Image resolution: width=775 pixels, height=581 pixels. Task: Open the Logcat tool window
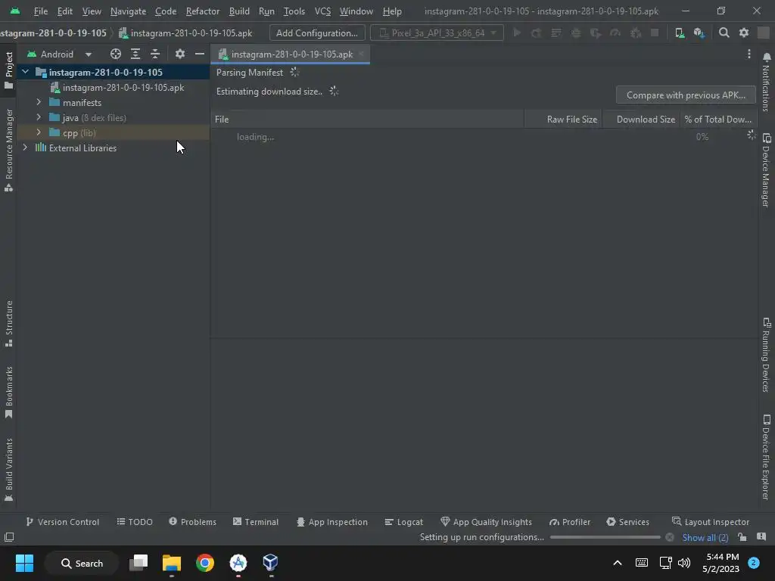pos(404,522)
